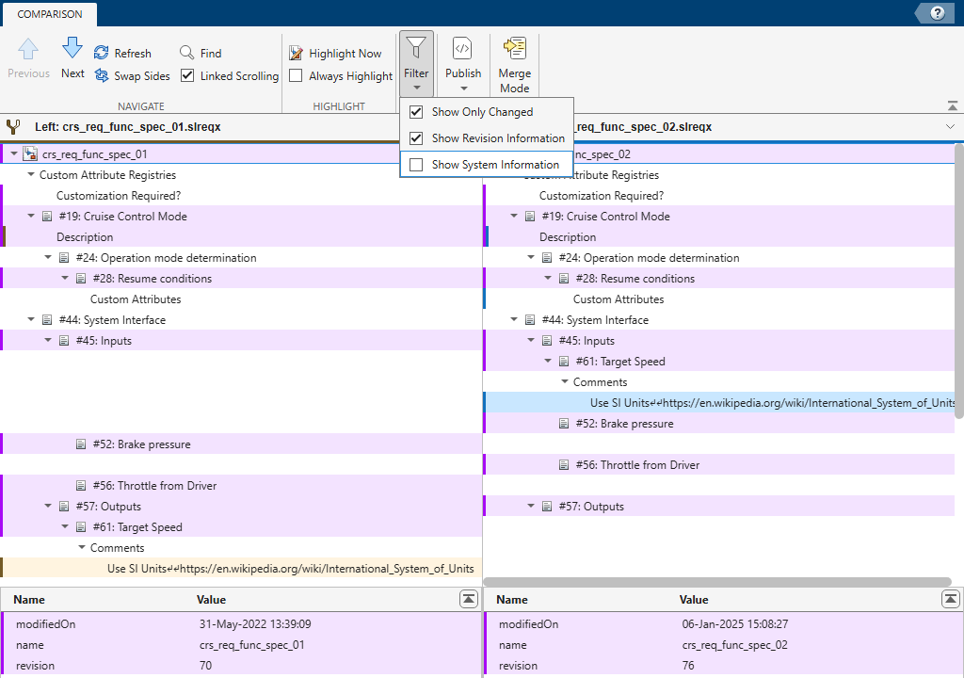Click the Merge Mode icon
Image resolution: width=964 pixels, height=678 pixels.
[x=515, y=48]
